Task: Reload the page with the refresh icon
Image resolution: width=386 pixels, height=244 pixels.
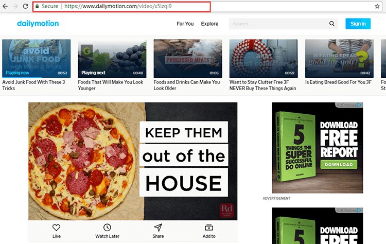Action: tap(25, 6)
